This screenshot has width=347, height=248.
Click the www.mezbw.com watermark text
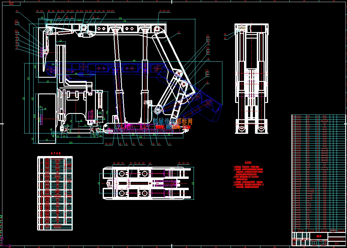click(x=173, y=127)
